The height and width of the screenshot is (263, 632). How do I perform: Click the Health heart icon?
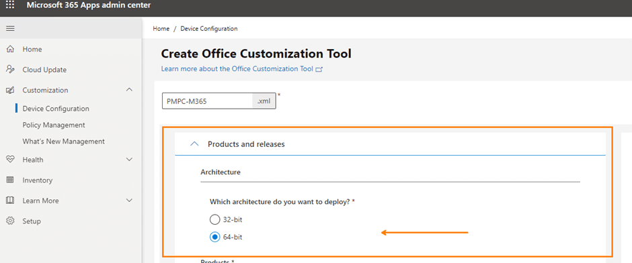point(11,160)
